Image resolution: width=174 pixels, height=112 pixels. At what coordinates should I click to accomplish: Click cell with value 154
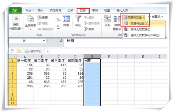[x=25, y=65]
